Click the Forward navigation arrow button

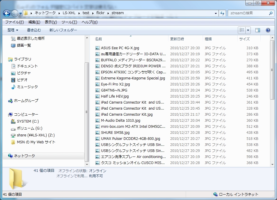pyautogui.click(x=15, y=13)
